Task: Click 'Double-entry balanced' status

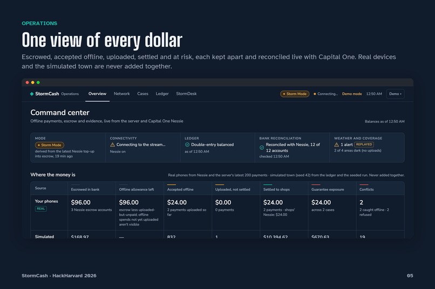Action: click(x=213, y=145)
